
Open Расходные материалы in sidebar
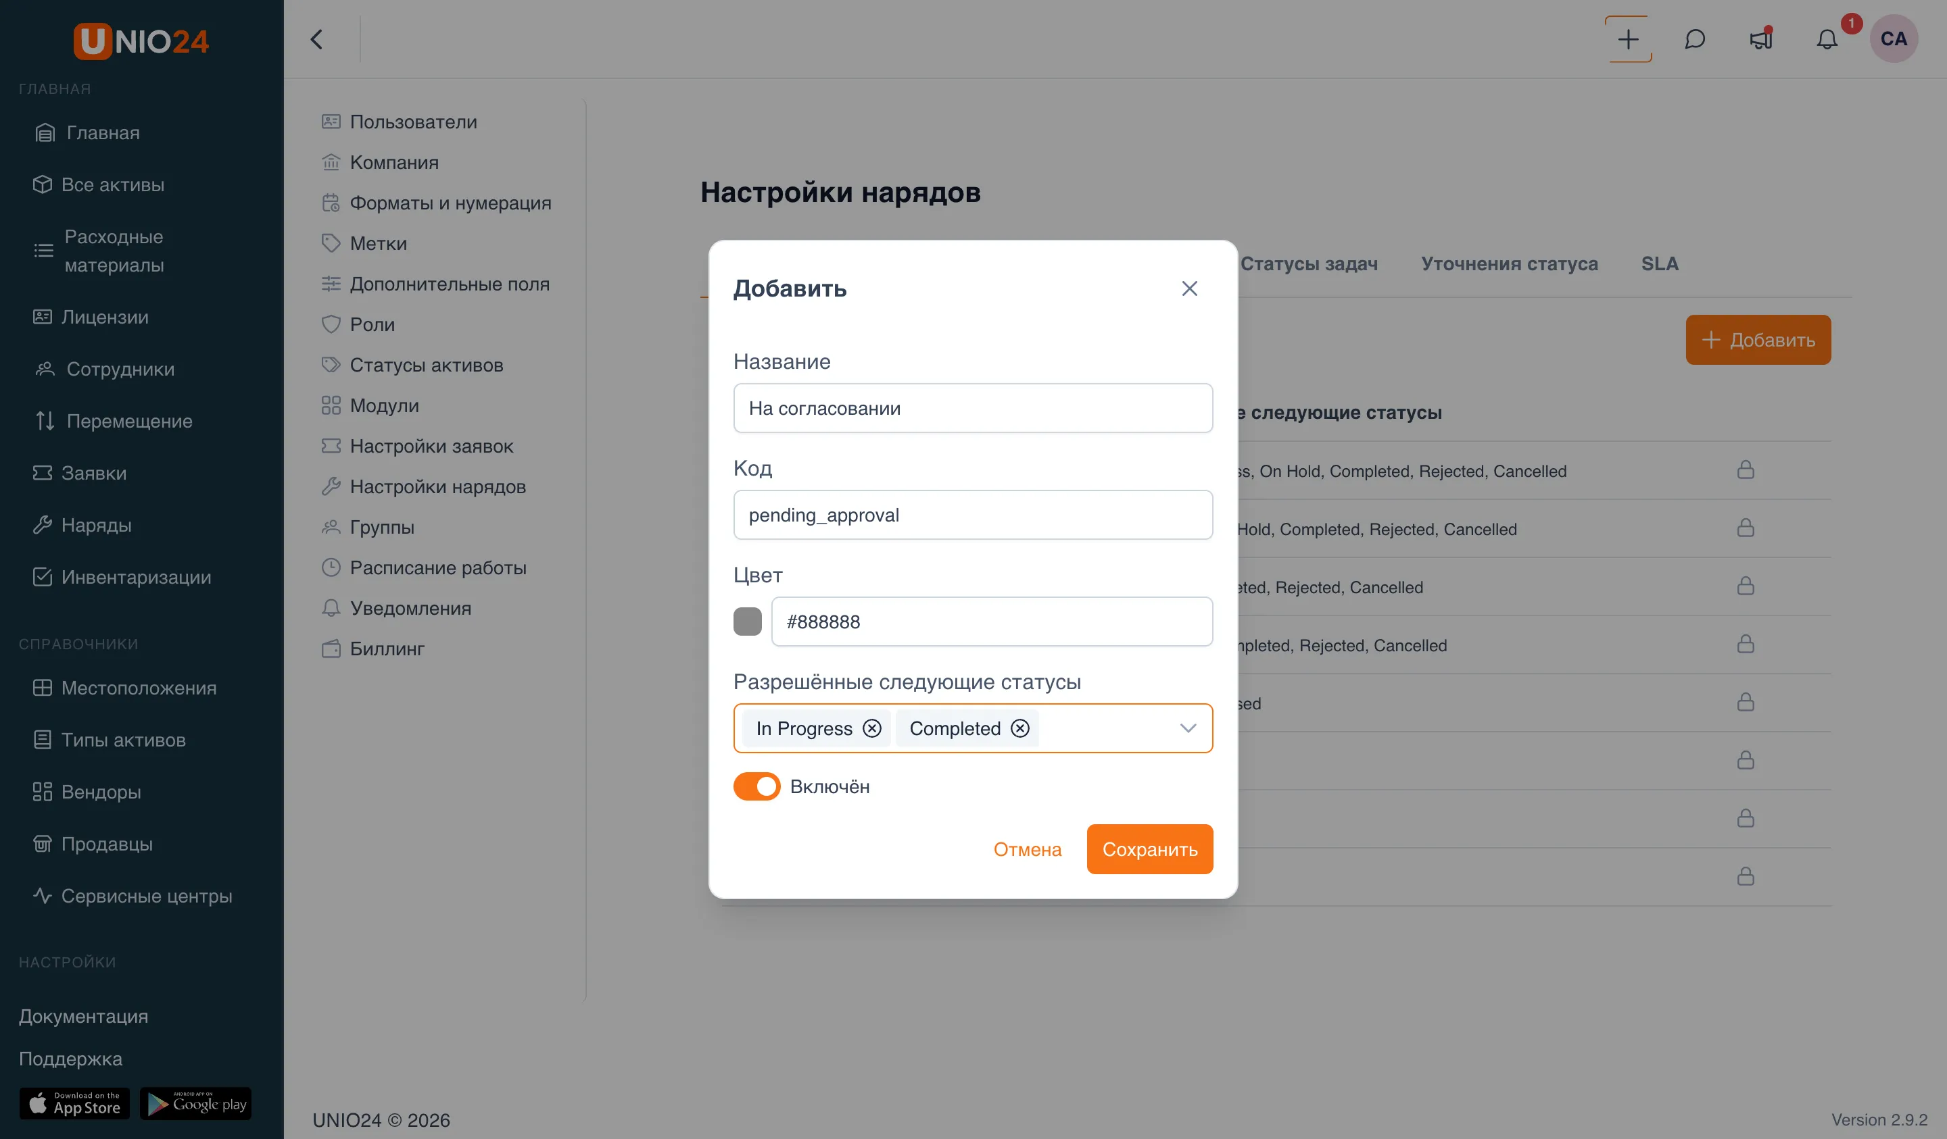[114, 251]
